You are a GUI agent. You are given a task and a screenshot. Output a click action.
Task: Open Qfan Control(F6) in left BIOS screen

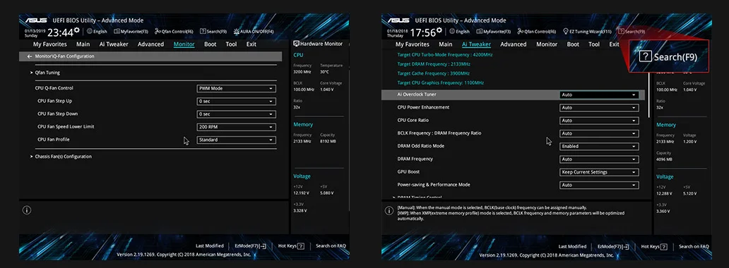coord(174,32)
